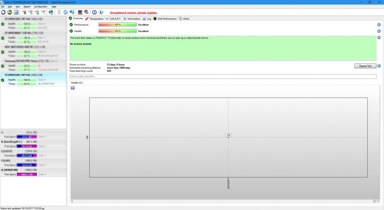Open help via the blue question mark toolbar icon
Viewport: 384px width, 210px height.
(x=94, y=12)
